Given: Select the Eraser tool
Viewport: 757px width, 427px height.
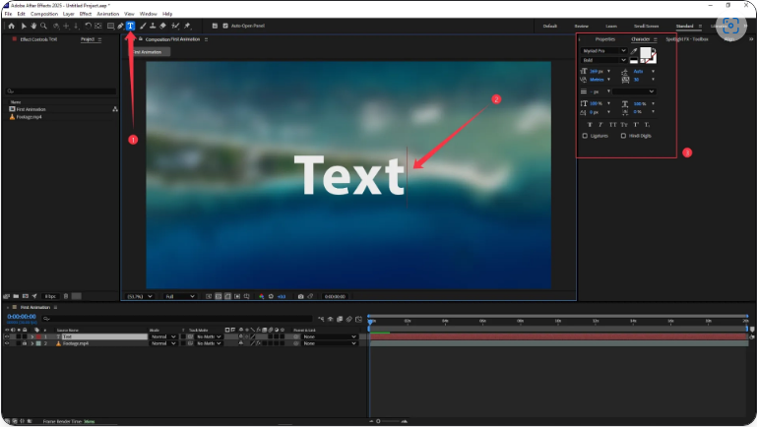Looking at the screenshot, I should [x=163, y=26].
